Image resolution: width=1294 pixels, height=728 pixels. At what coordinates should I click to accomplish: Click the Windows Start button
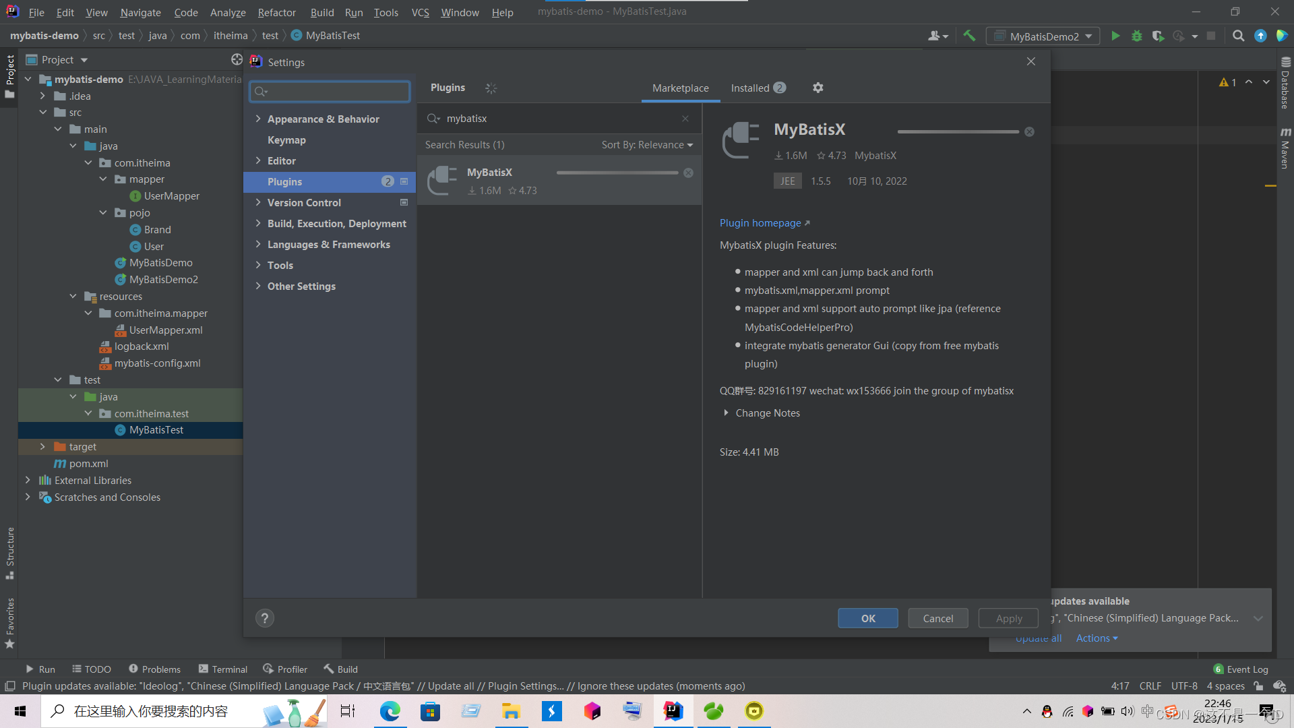(20, 711)
